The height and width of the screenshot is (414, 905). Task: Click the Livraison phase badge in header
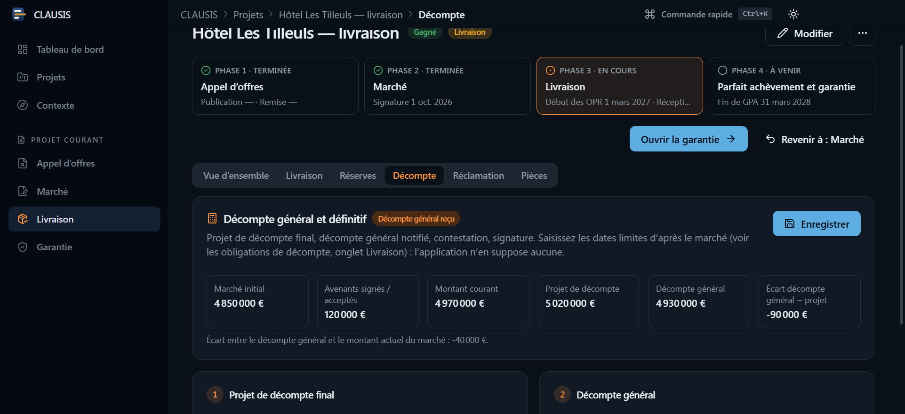470,32
